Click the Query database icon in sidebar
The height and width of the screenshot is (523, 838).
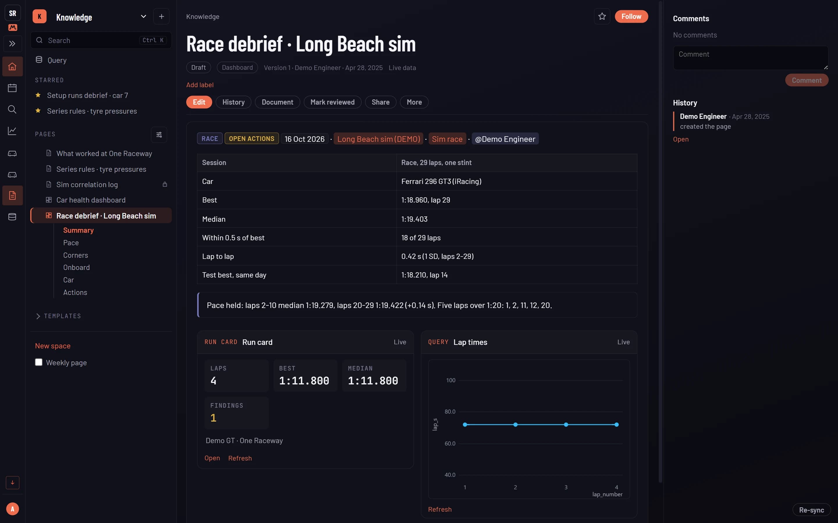tap(39, 60)
